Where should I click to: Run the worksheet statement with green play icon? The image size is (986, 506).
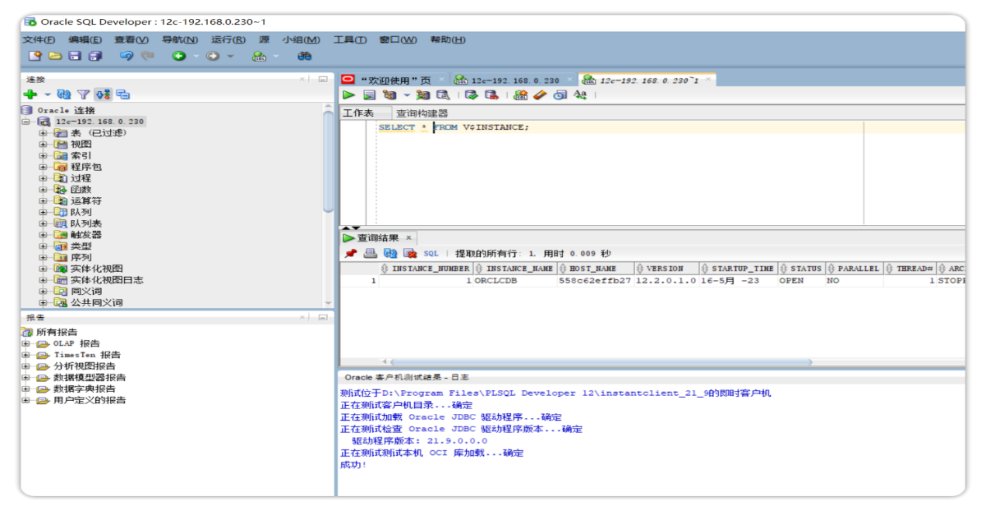[x=348, y=94]
